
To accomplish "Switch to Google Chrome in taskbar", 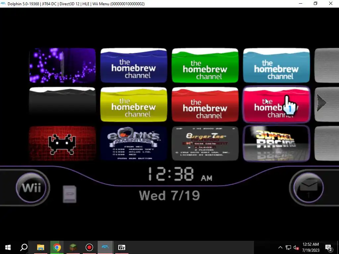I will coord(57,247).
